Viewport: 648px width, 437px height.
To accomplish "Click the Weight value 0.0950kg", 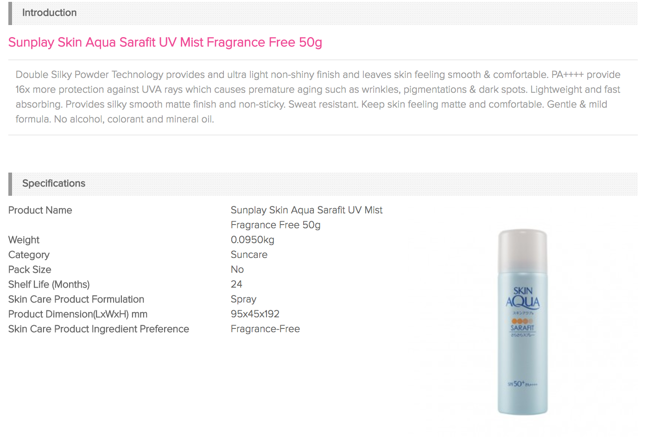I will [253, 240].
